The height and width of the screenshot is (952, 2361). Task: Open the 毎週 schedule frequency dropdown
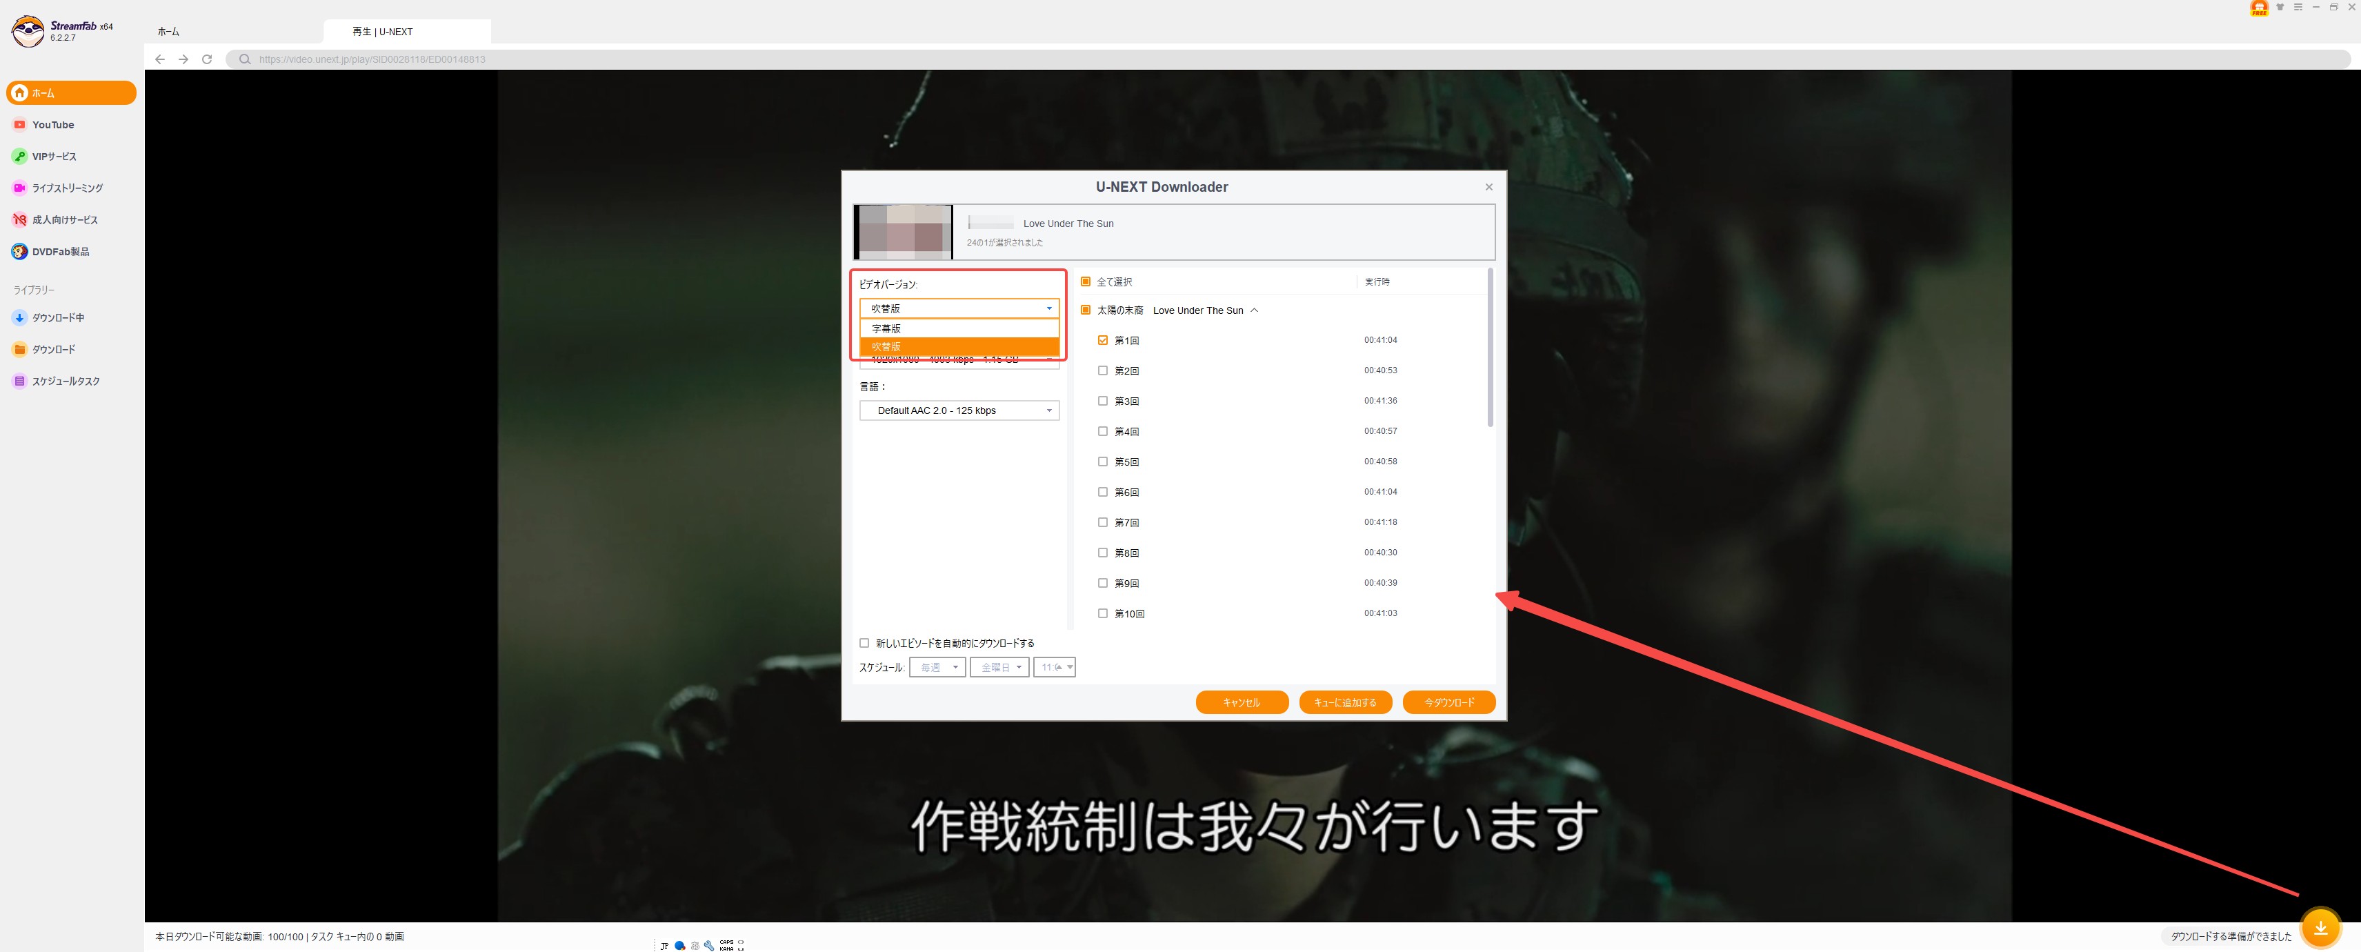click(x=937, y=667)
